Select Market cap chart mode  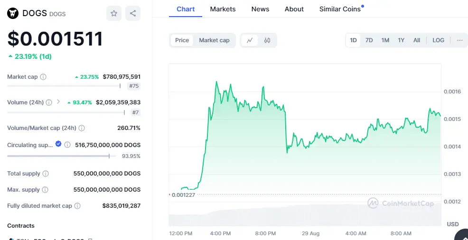pyautogui.click(x=214, y=40)
